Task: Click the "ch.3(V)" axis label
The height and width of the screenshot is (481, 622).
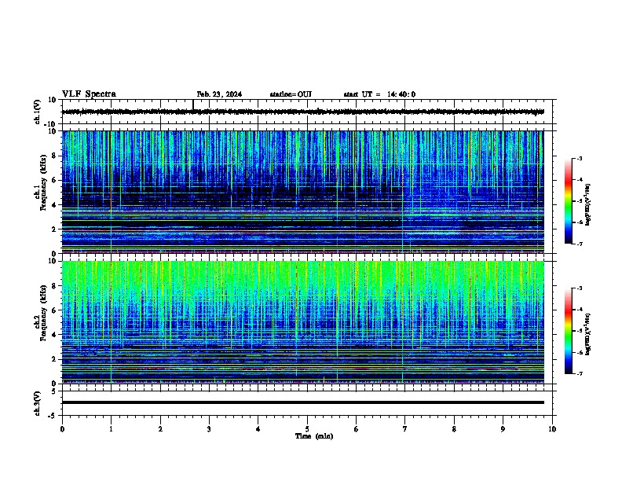Action: [x=37, y=403]
